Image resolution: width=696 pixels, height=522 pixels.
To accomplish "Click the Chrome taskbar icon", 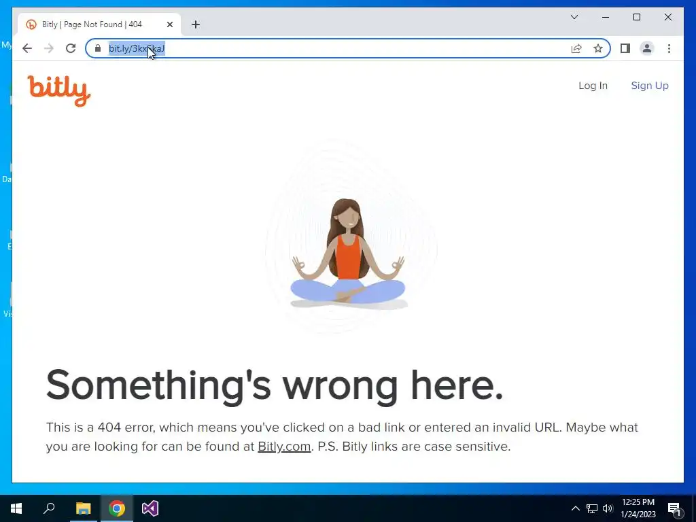I will tap(117, 508).
